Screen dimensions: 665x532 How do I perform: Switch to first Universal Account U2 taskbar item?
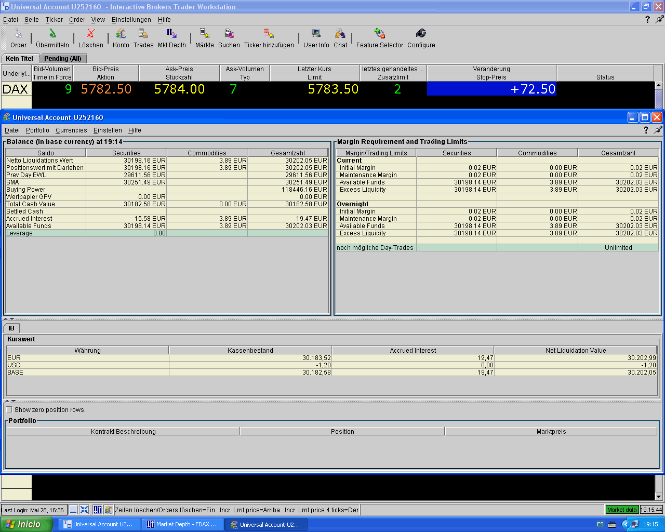click(99, 524)
